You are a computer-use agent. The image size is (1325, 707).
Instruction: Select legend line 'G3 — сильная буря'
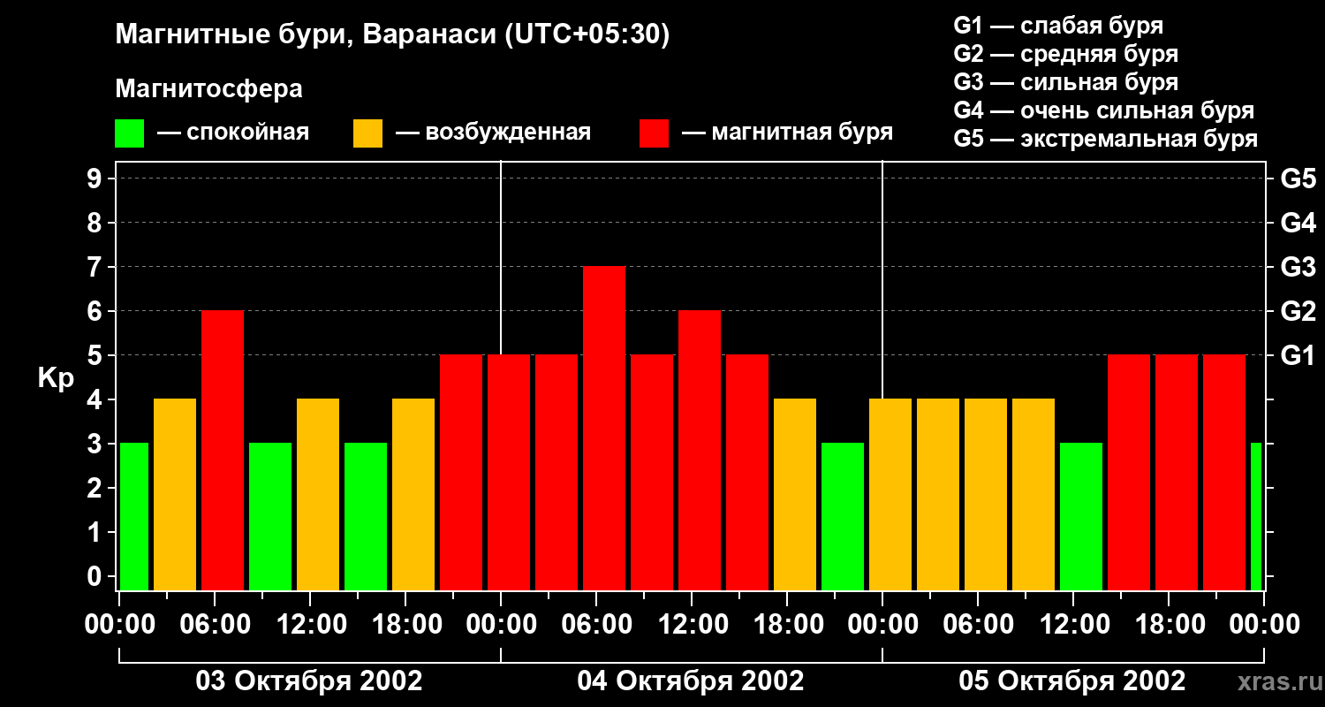point(1066,82)
